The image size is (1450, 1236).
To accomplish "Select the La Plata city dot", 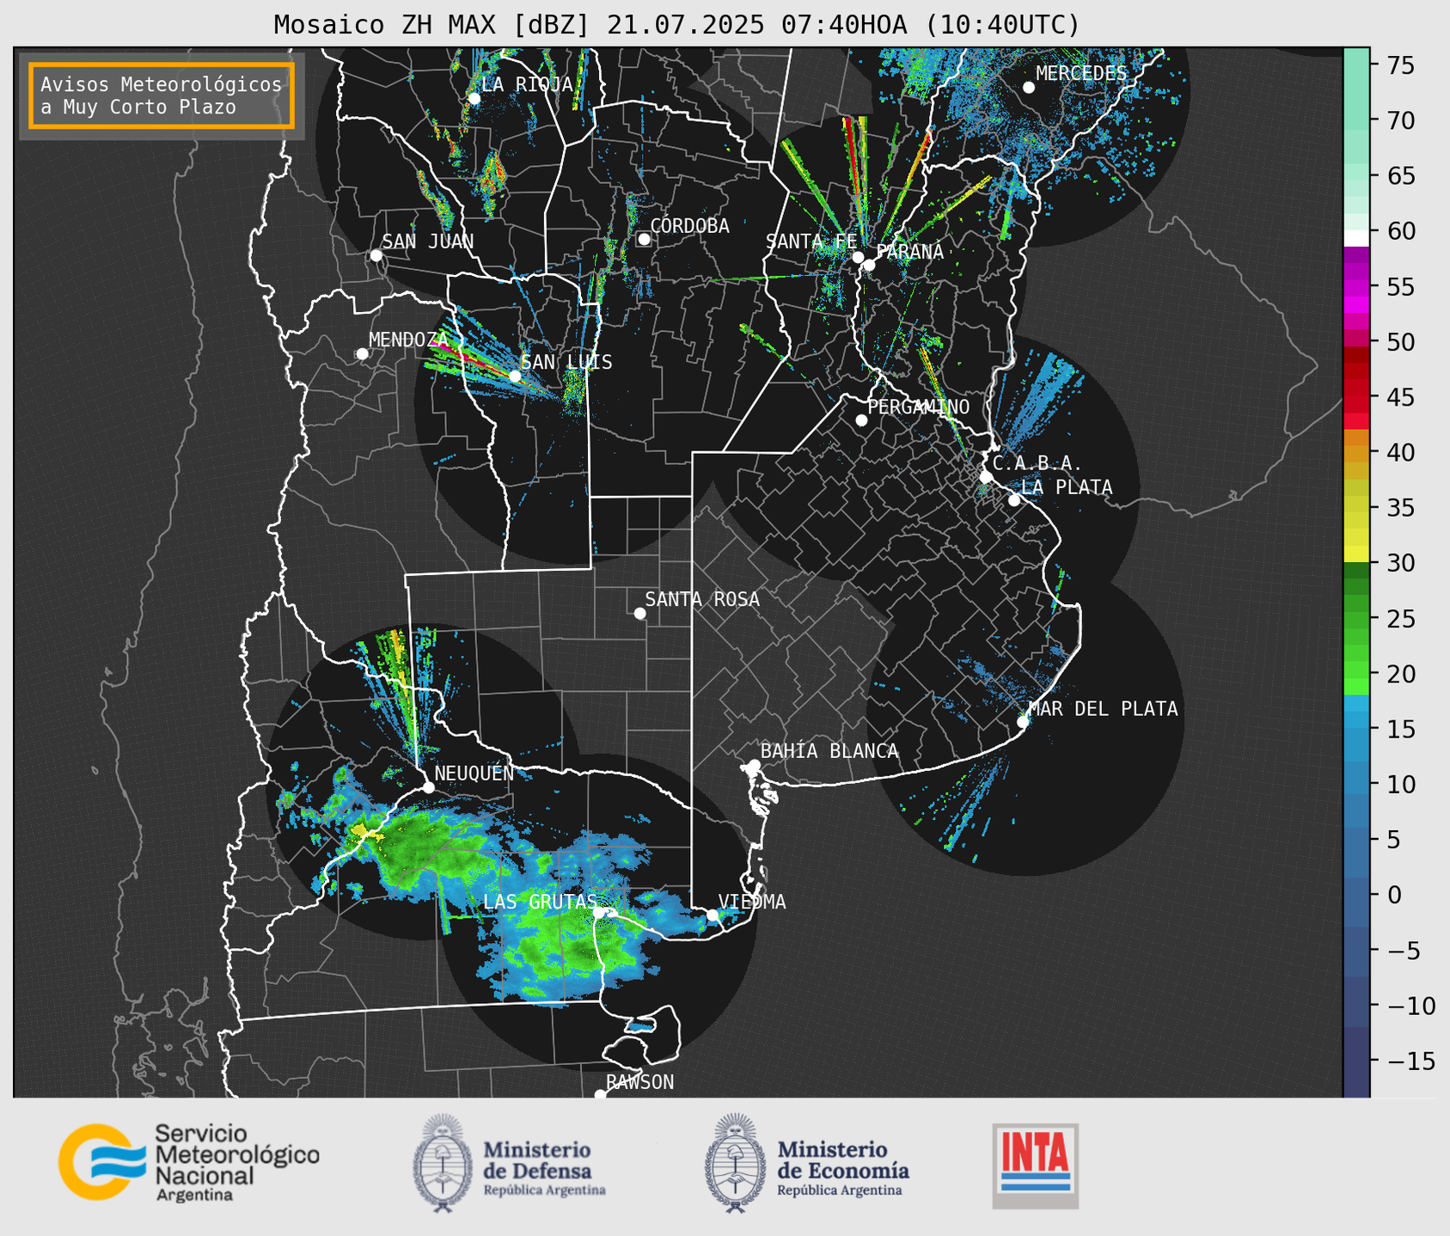I will point(1014,500).
